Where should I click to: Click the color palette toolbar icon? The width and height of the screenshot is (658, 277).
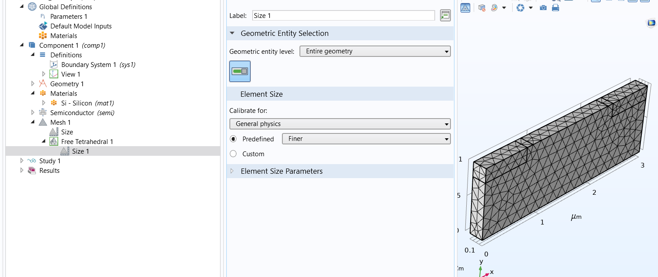point(494,8)
